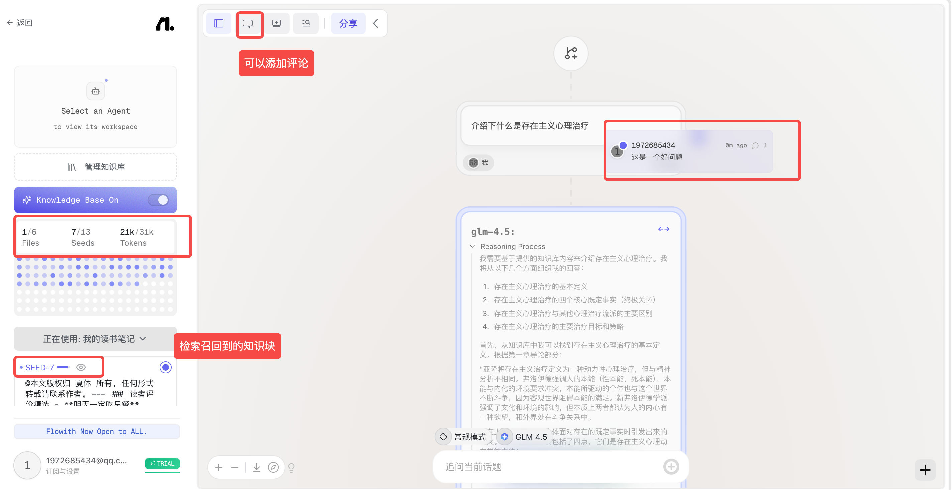Viewport: 952px width, 490px height.
Task: Click the branch-add node icon
Action: (571, 53)
